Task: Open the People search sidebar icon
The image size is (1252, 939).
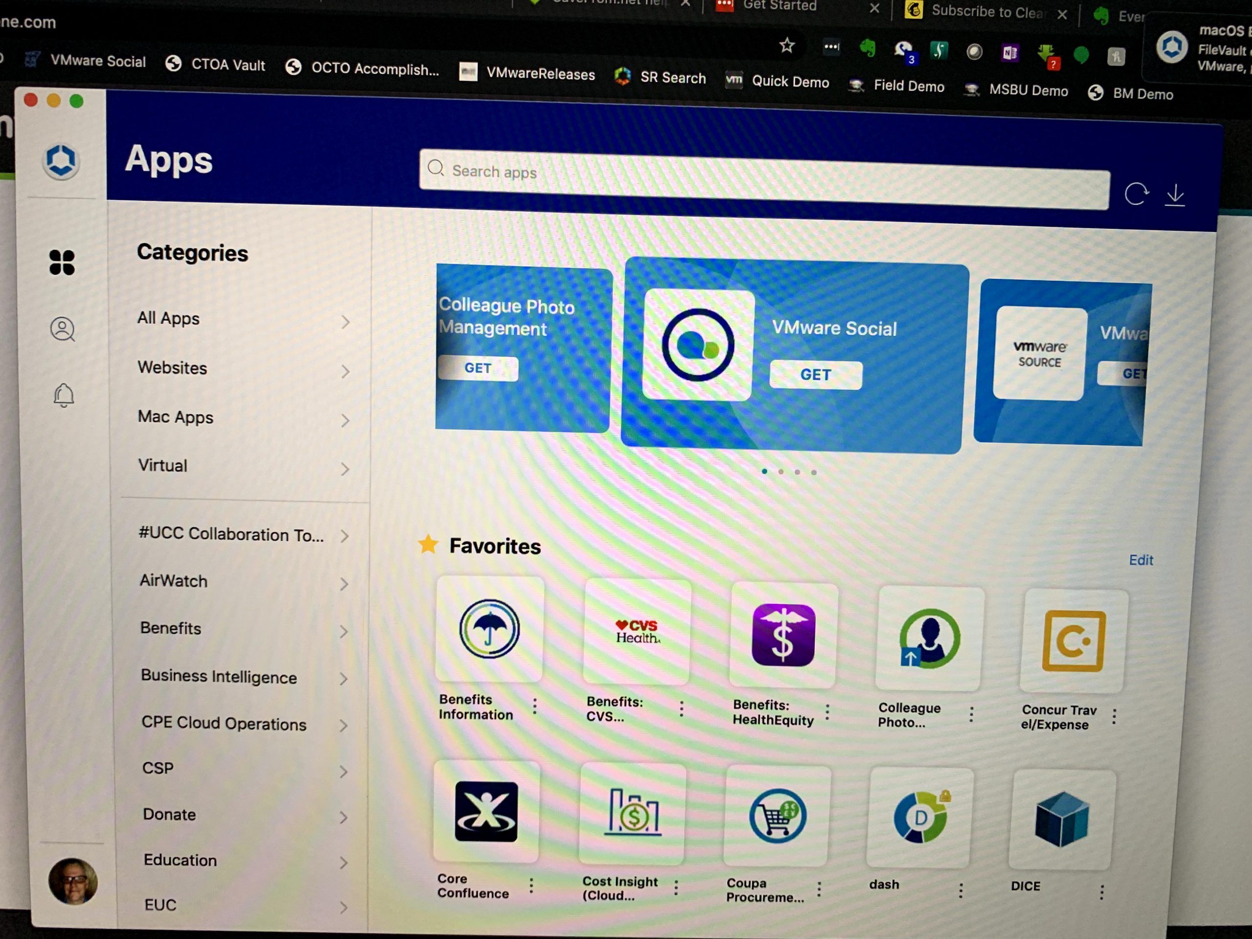Action: pos(63,329)
